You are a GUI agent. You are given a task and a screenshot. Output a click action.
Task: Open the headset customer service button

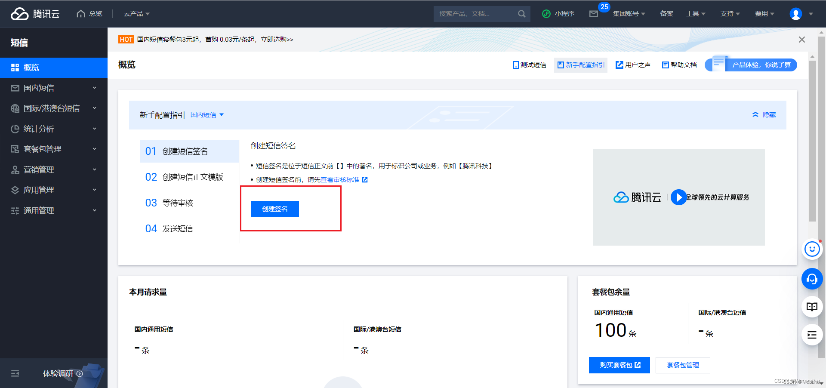click(812, 279)
